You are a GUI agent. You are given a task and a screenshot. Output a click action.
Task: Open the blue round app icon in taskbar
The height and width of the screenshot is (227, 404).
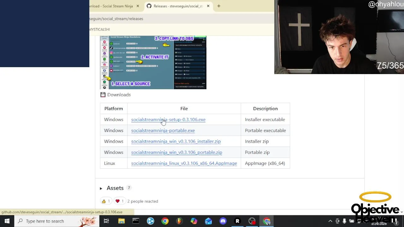pyautogui.click(x=151, y=221)
